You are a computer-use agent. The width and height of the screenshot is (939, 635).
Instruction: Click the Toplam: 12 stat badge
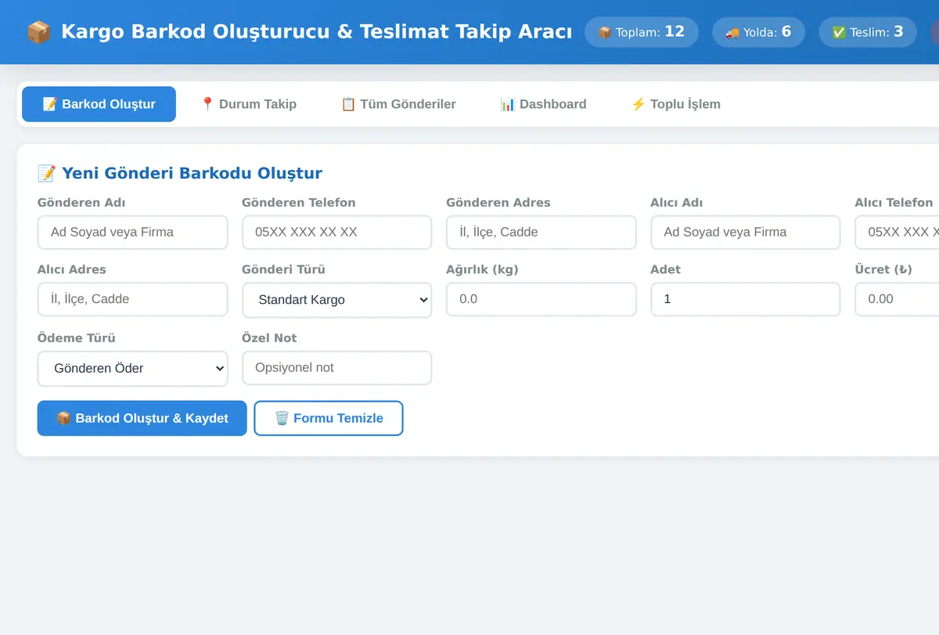(x=642, y=32)
